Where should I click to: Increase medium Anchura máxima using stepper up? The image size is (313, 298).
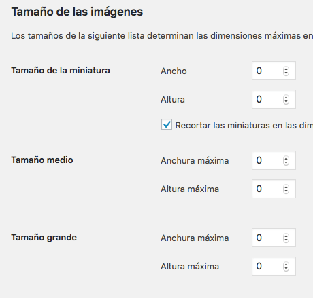tap(286, 158)
